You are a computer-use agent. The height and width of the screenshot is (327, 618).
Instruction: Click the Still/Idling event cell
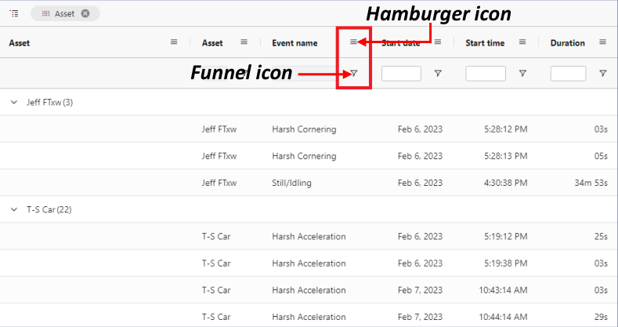tap(291, 183)
